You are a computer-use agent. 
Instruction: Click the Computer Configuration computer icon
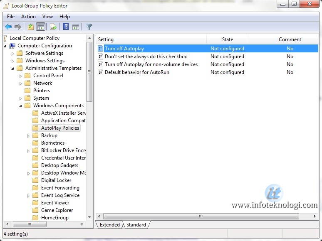pos(12,46)
